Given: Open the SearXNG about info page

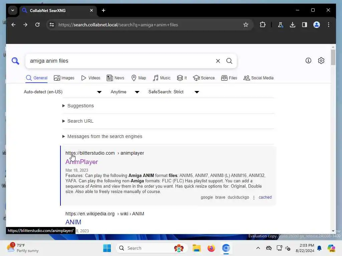Looking at the screenshot, I should (308, 61).
